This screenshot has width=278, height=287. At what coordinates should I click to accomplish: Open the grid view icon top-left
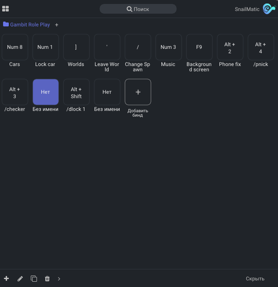[x=5, y=9]
